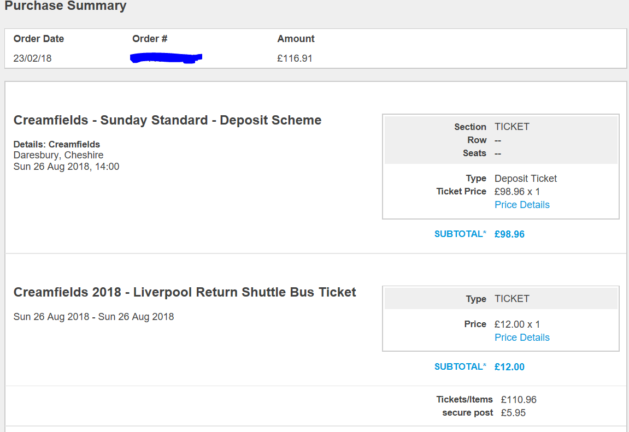Click the Creamfields Sunday Standard Deposit Scheme heading
Viewport: 629px width, 432px height.
coord(167,120)
